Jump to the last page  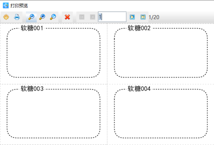click(x=143, y=17)
